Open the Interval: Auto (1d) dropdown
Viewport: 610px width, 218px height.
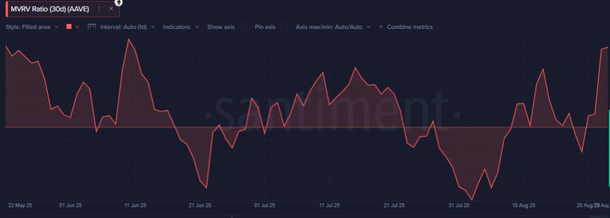tap(127, 27)
